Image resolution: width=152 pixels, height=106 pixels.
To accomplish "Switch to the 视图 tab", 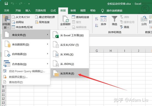I will [x=83, y=10].
